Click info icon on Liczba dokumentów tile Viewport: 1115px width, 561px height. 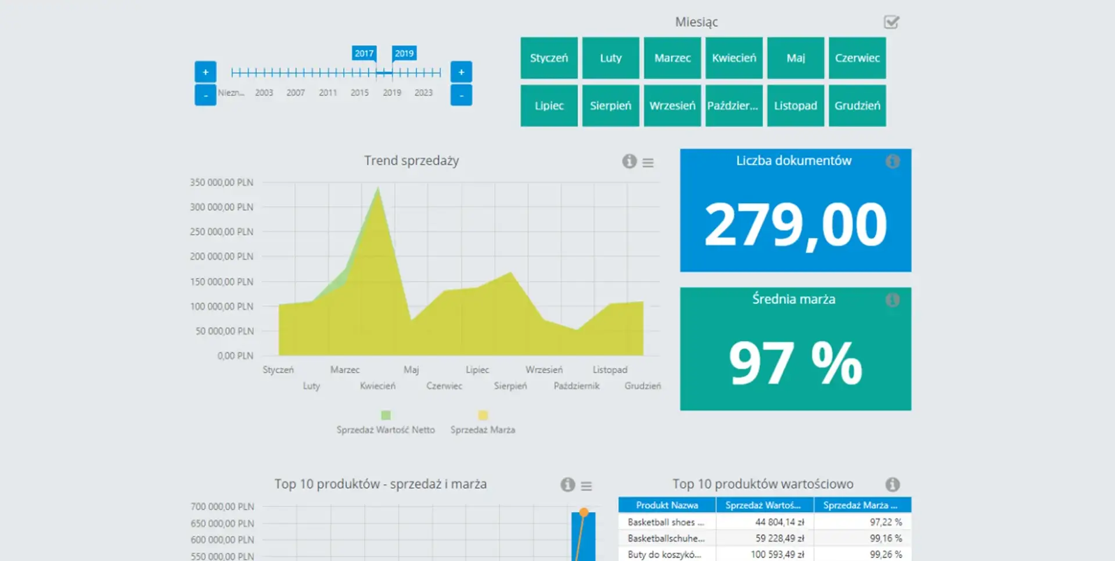pos(893,161)
